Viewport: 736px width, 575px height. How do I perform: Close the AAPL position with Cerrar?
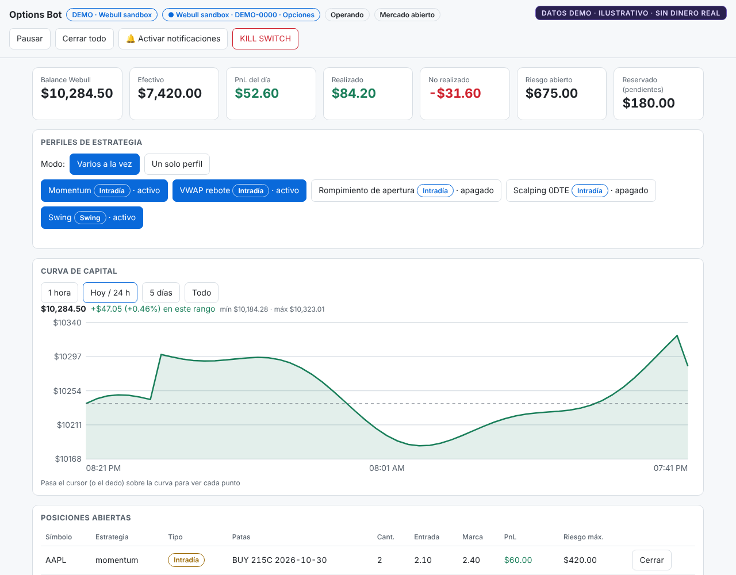(651, 560)
